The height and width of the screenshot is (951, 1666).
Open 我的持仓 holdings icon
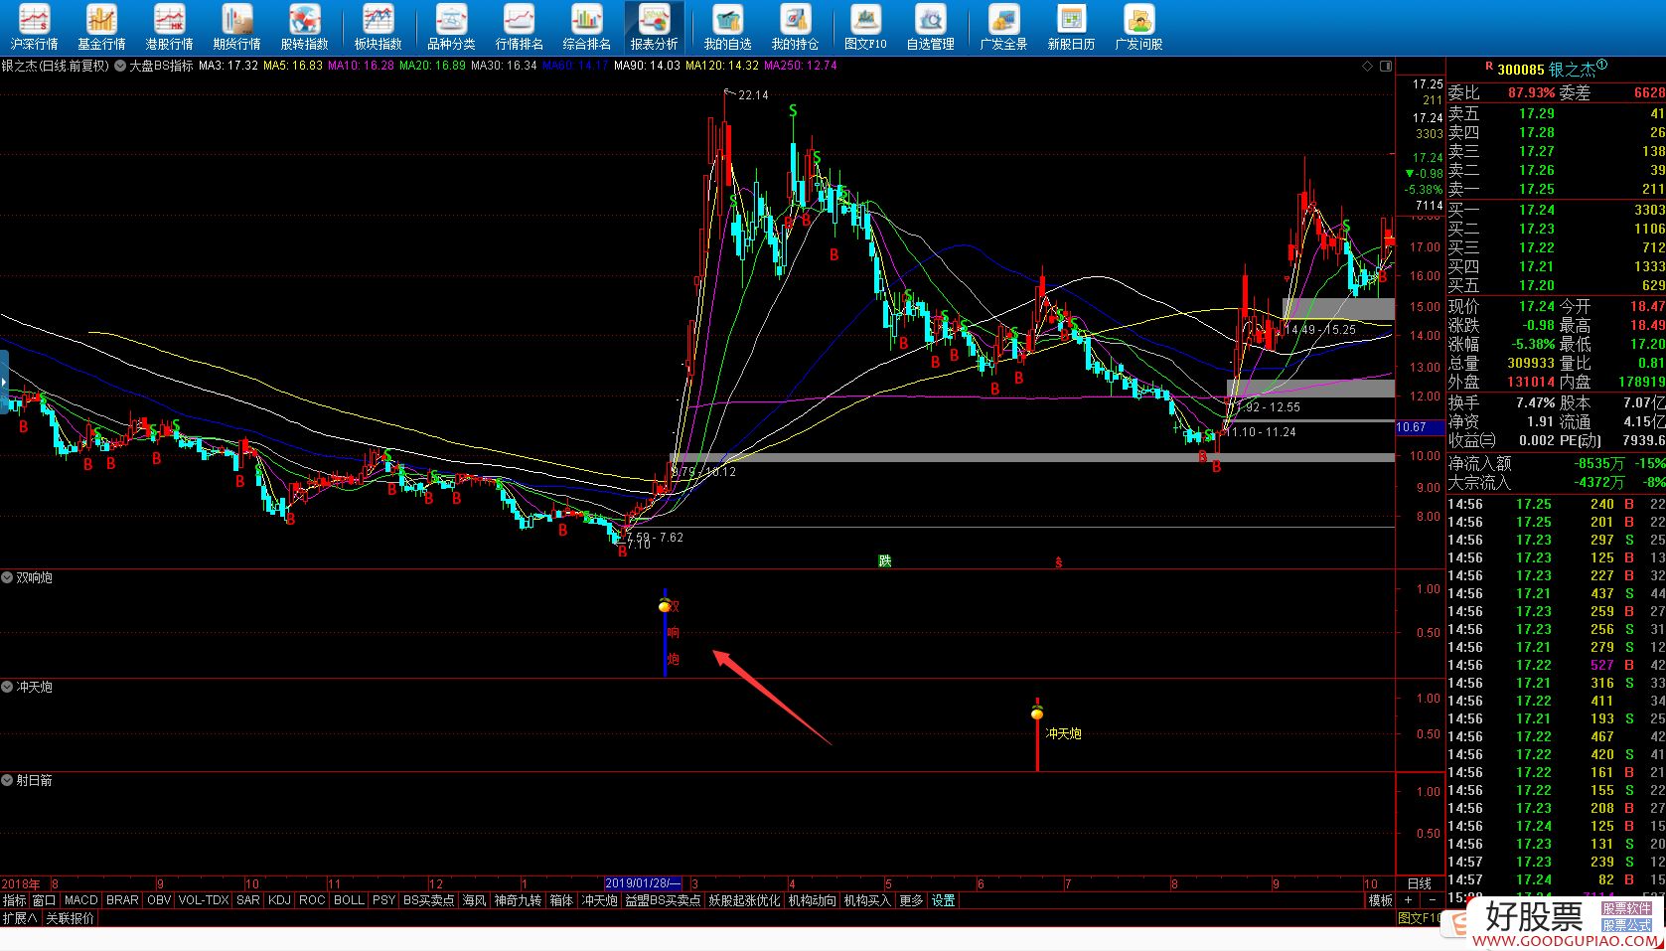(x=795, y=27)
